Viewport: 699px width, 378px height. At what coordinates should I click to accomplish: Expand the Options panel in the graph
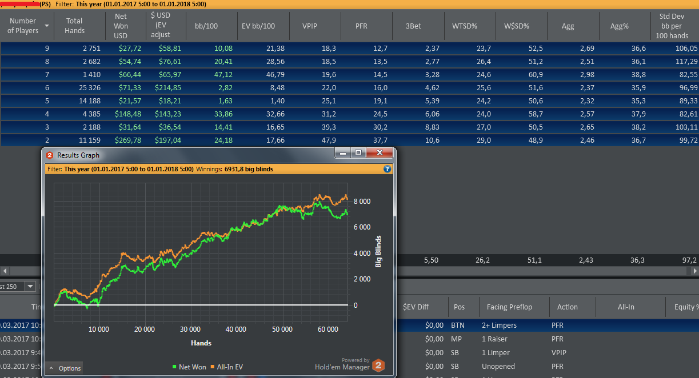coord(65,368)
